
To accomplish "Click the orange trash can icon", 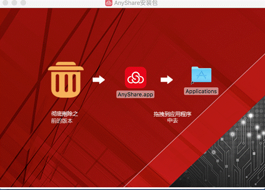I will point(66,79).
